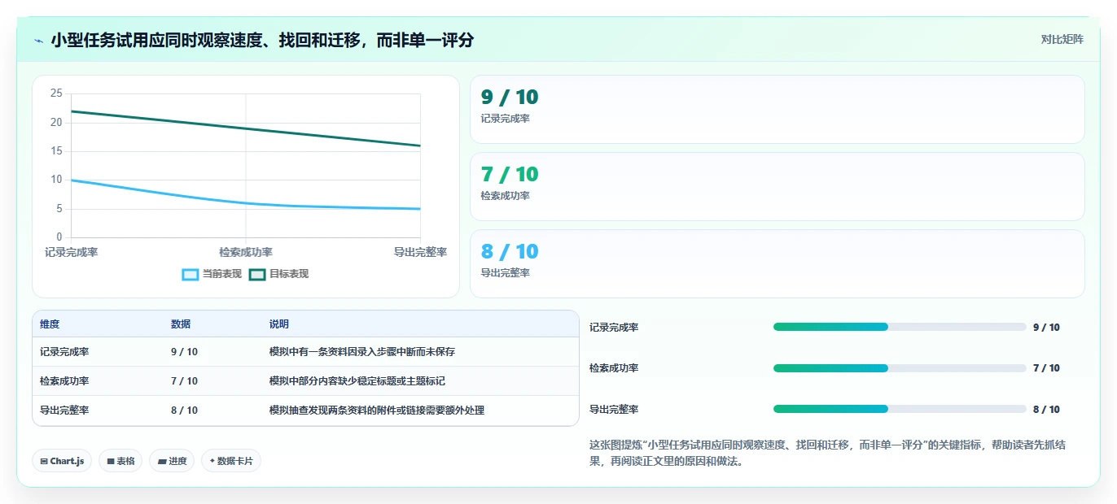Toggle the 目标表现 legend swatch

[257, 275]
